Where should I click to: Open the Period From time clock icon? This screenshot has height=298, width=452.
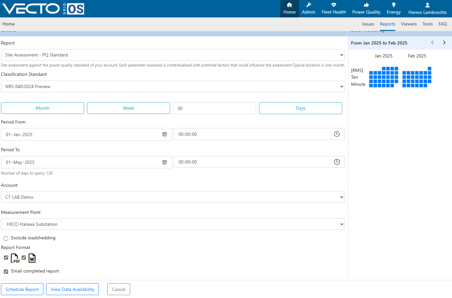tap(337, 134)
